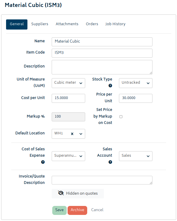This screenshot has height=221, width=177.
Task: Click the Invoice/Quote Description text area
Action: click(102, 180)
